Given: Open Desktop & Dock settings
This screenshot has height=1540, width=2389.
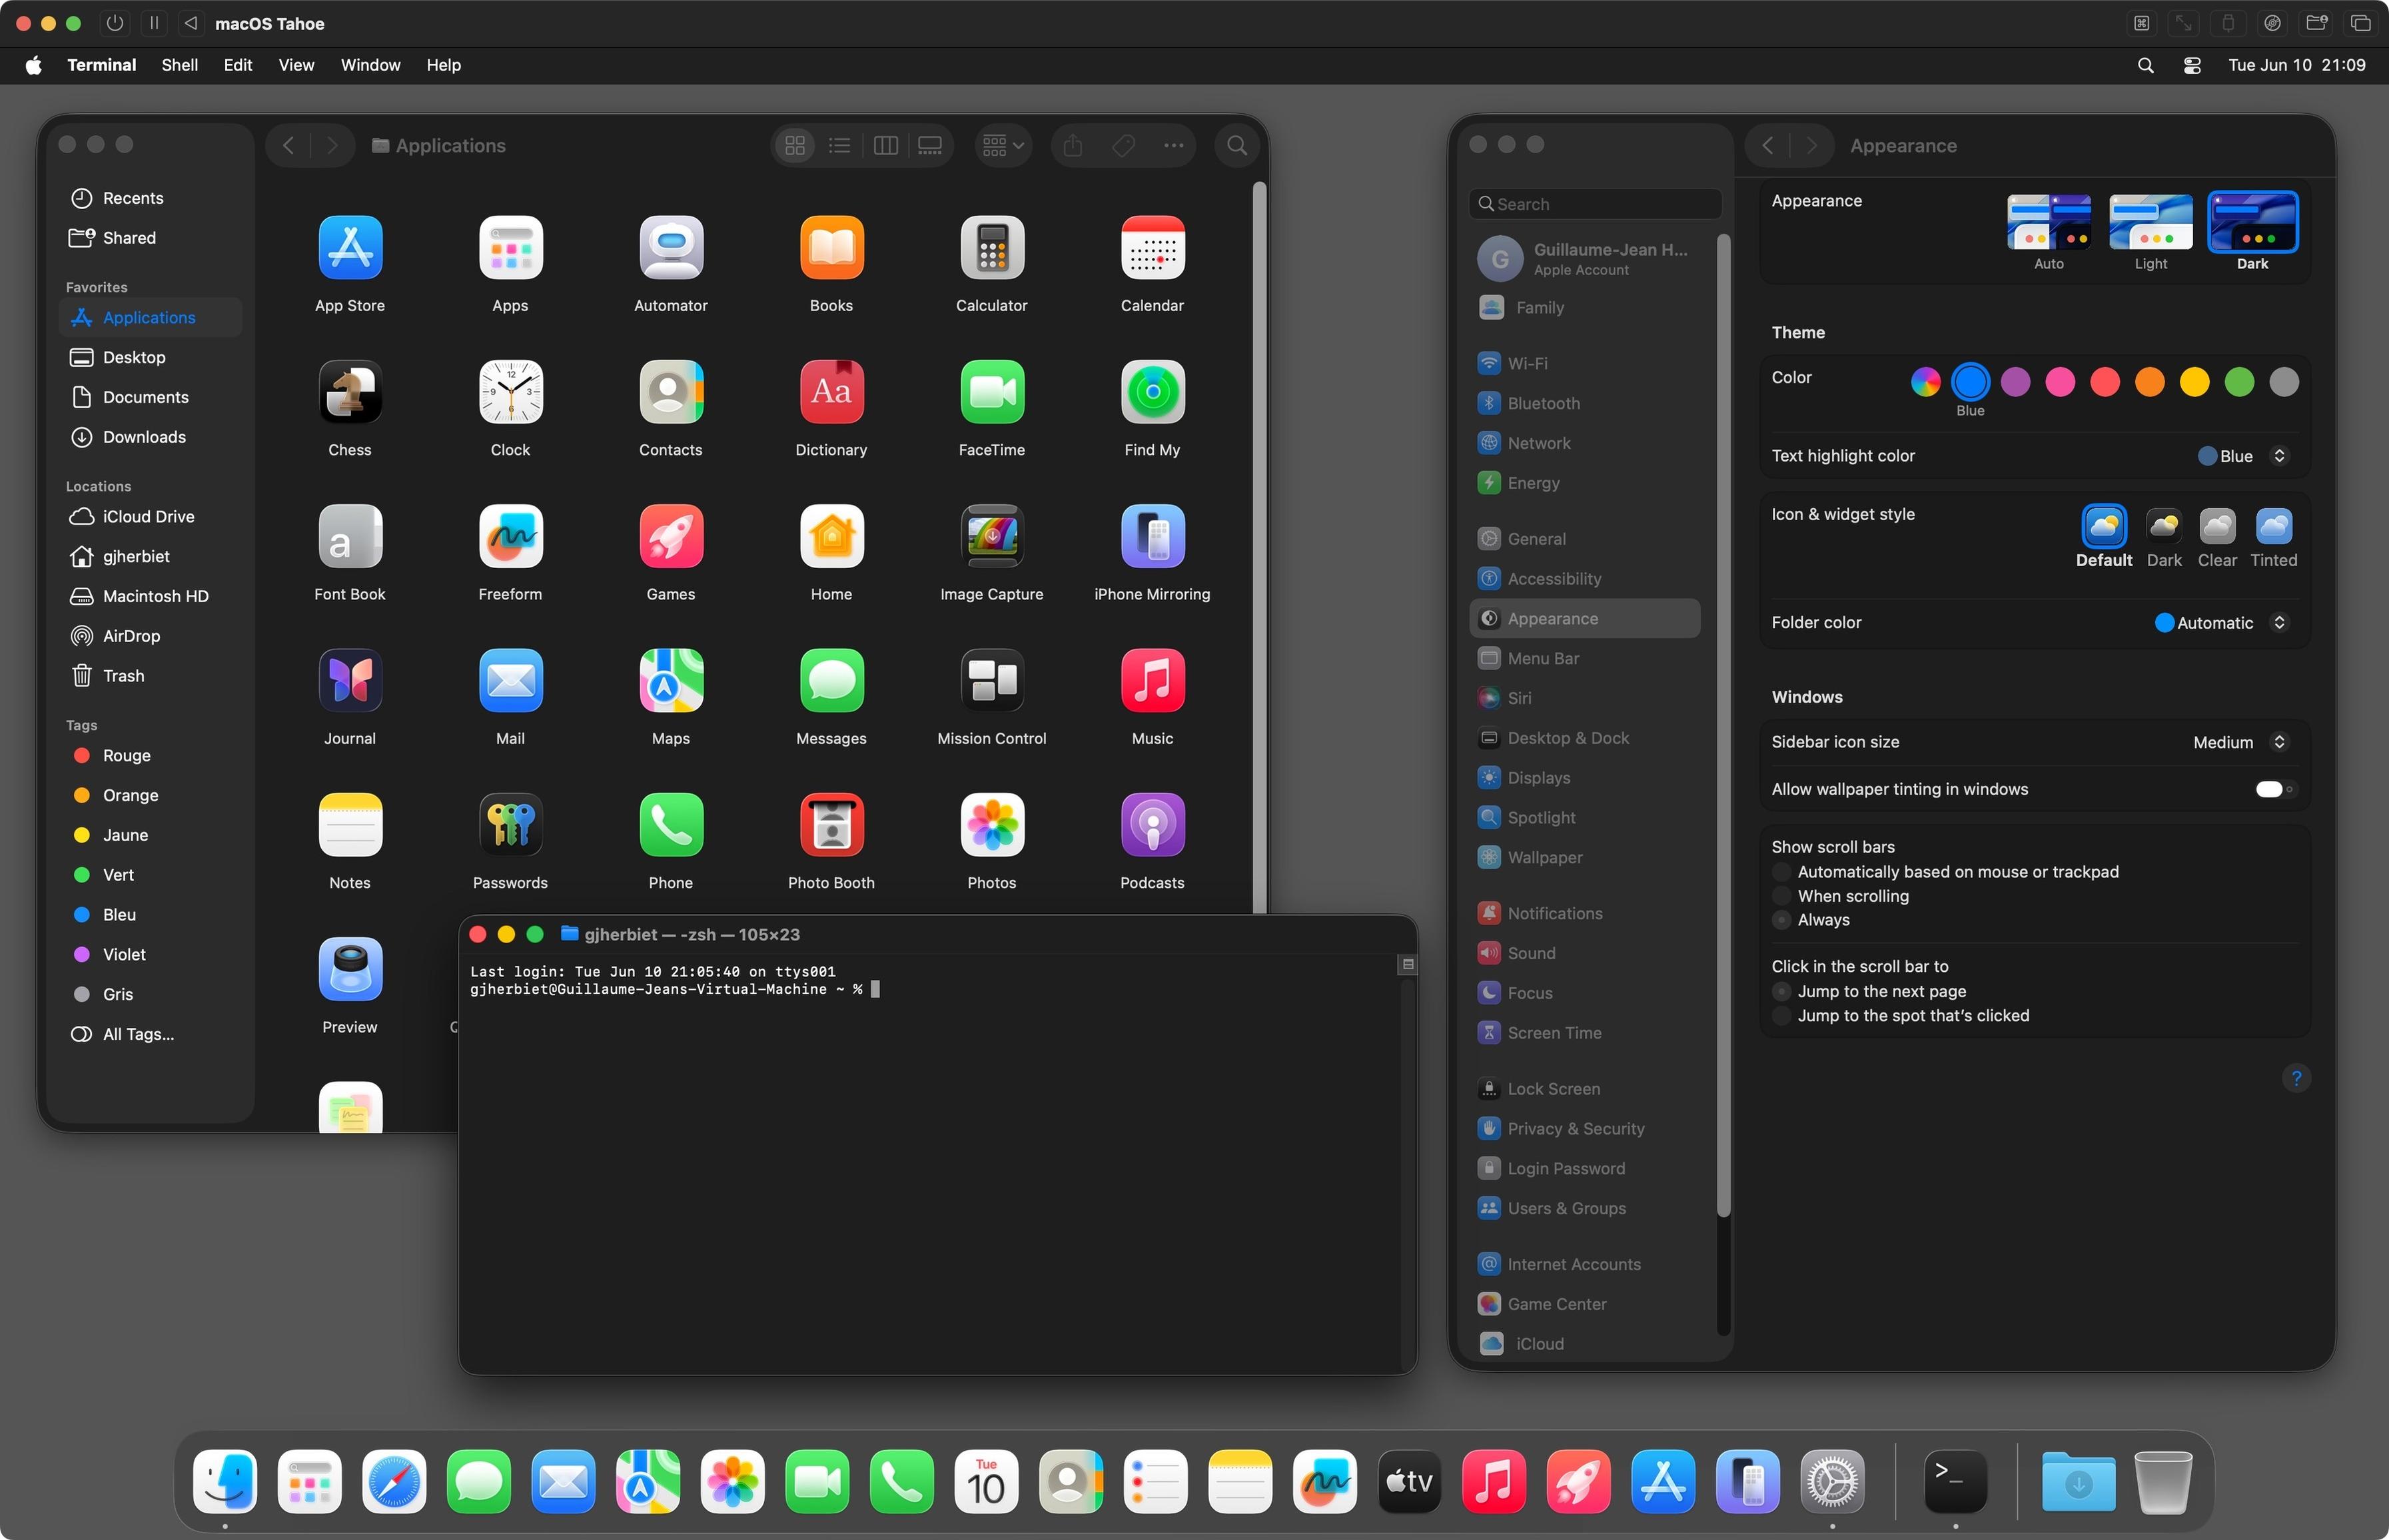Looking at the screenshot, I should [x=1585, y=738].
